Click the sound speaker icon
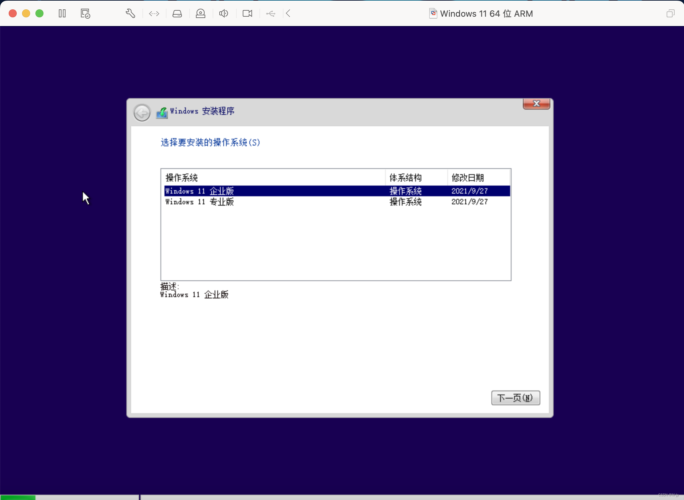Viewport: 684px width, 500px height. [x=224, y=13]
